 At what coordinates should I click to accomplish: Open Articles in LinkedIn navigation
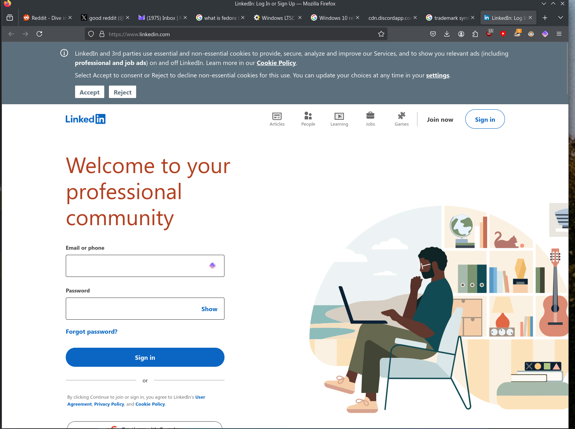coord(277,119)
